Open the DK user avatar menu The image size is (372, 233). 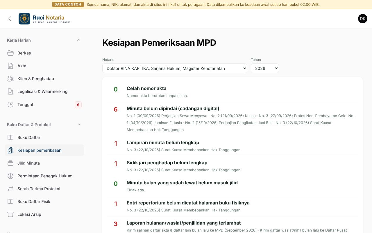click(363, 19)
